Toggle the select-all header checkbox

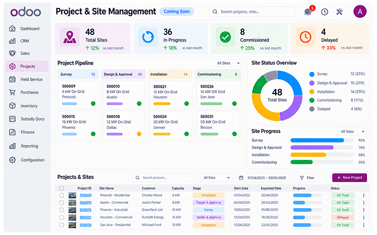(62, 188)
